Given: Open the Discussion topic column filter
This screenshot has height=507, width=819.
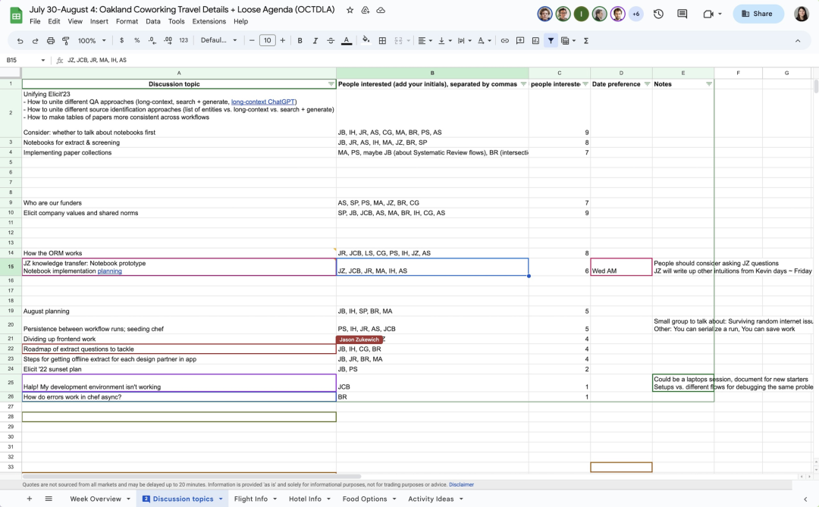Looking at the screenshot, I should tap(331, 84).
